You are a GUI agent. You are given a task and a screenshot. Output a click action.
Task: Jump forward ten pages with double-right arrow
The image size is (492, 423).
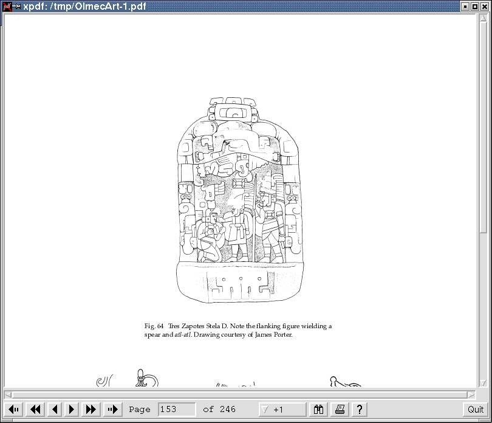[x=91, y=409]
